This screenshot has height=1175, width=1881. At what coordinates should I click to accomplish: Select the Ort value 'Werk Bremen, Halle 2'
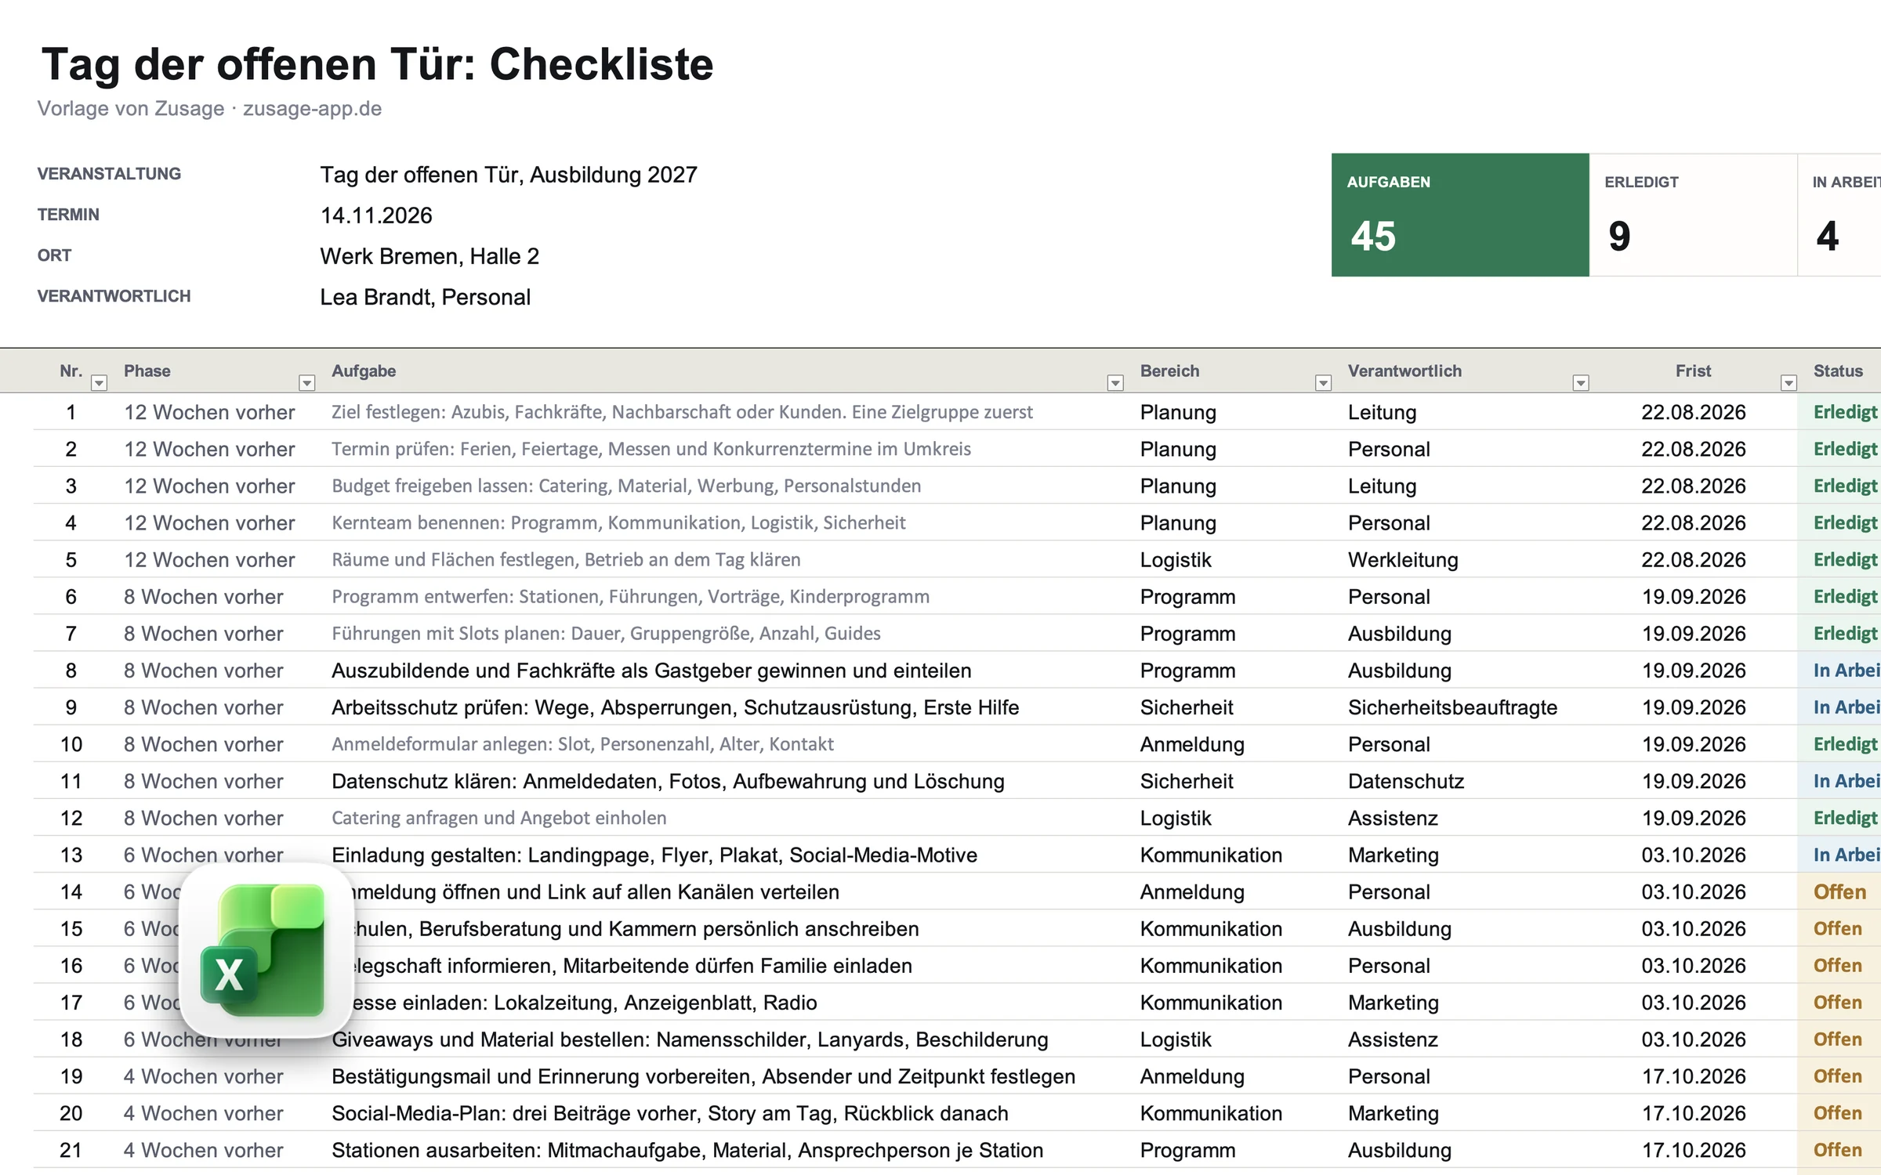429,256
